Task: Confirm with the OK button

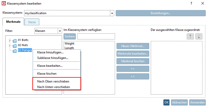Action: pos(166,102)
